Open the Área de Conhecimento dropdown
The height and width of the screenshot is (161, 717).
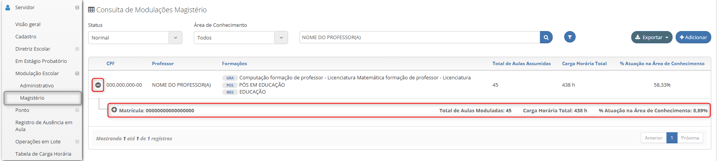tap(241, 38)
